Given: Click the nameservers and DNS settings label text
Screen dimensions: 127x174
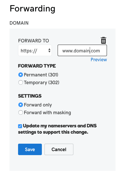Looking at the screenshot, I should [57, 129].
